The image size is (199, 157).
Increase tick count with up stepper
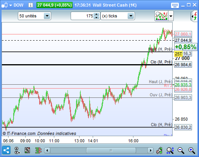pos(97,14)
